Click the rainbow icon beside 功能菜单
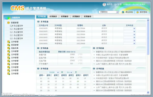Viewport: 153px width, 97px height. [8, 18]
